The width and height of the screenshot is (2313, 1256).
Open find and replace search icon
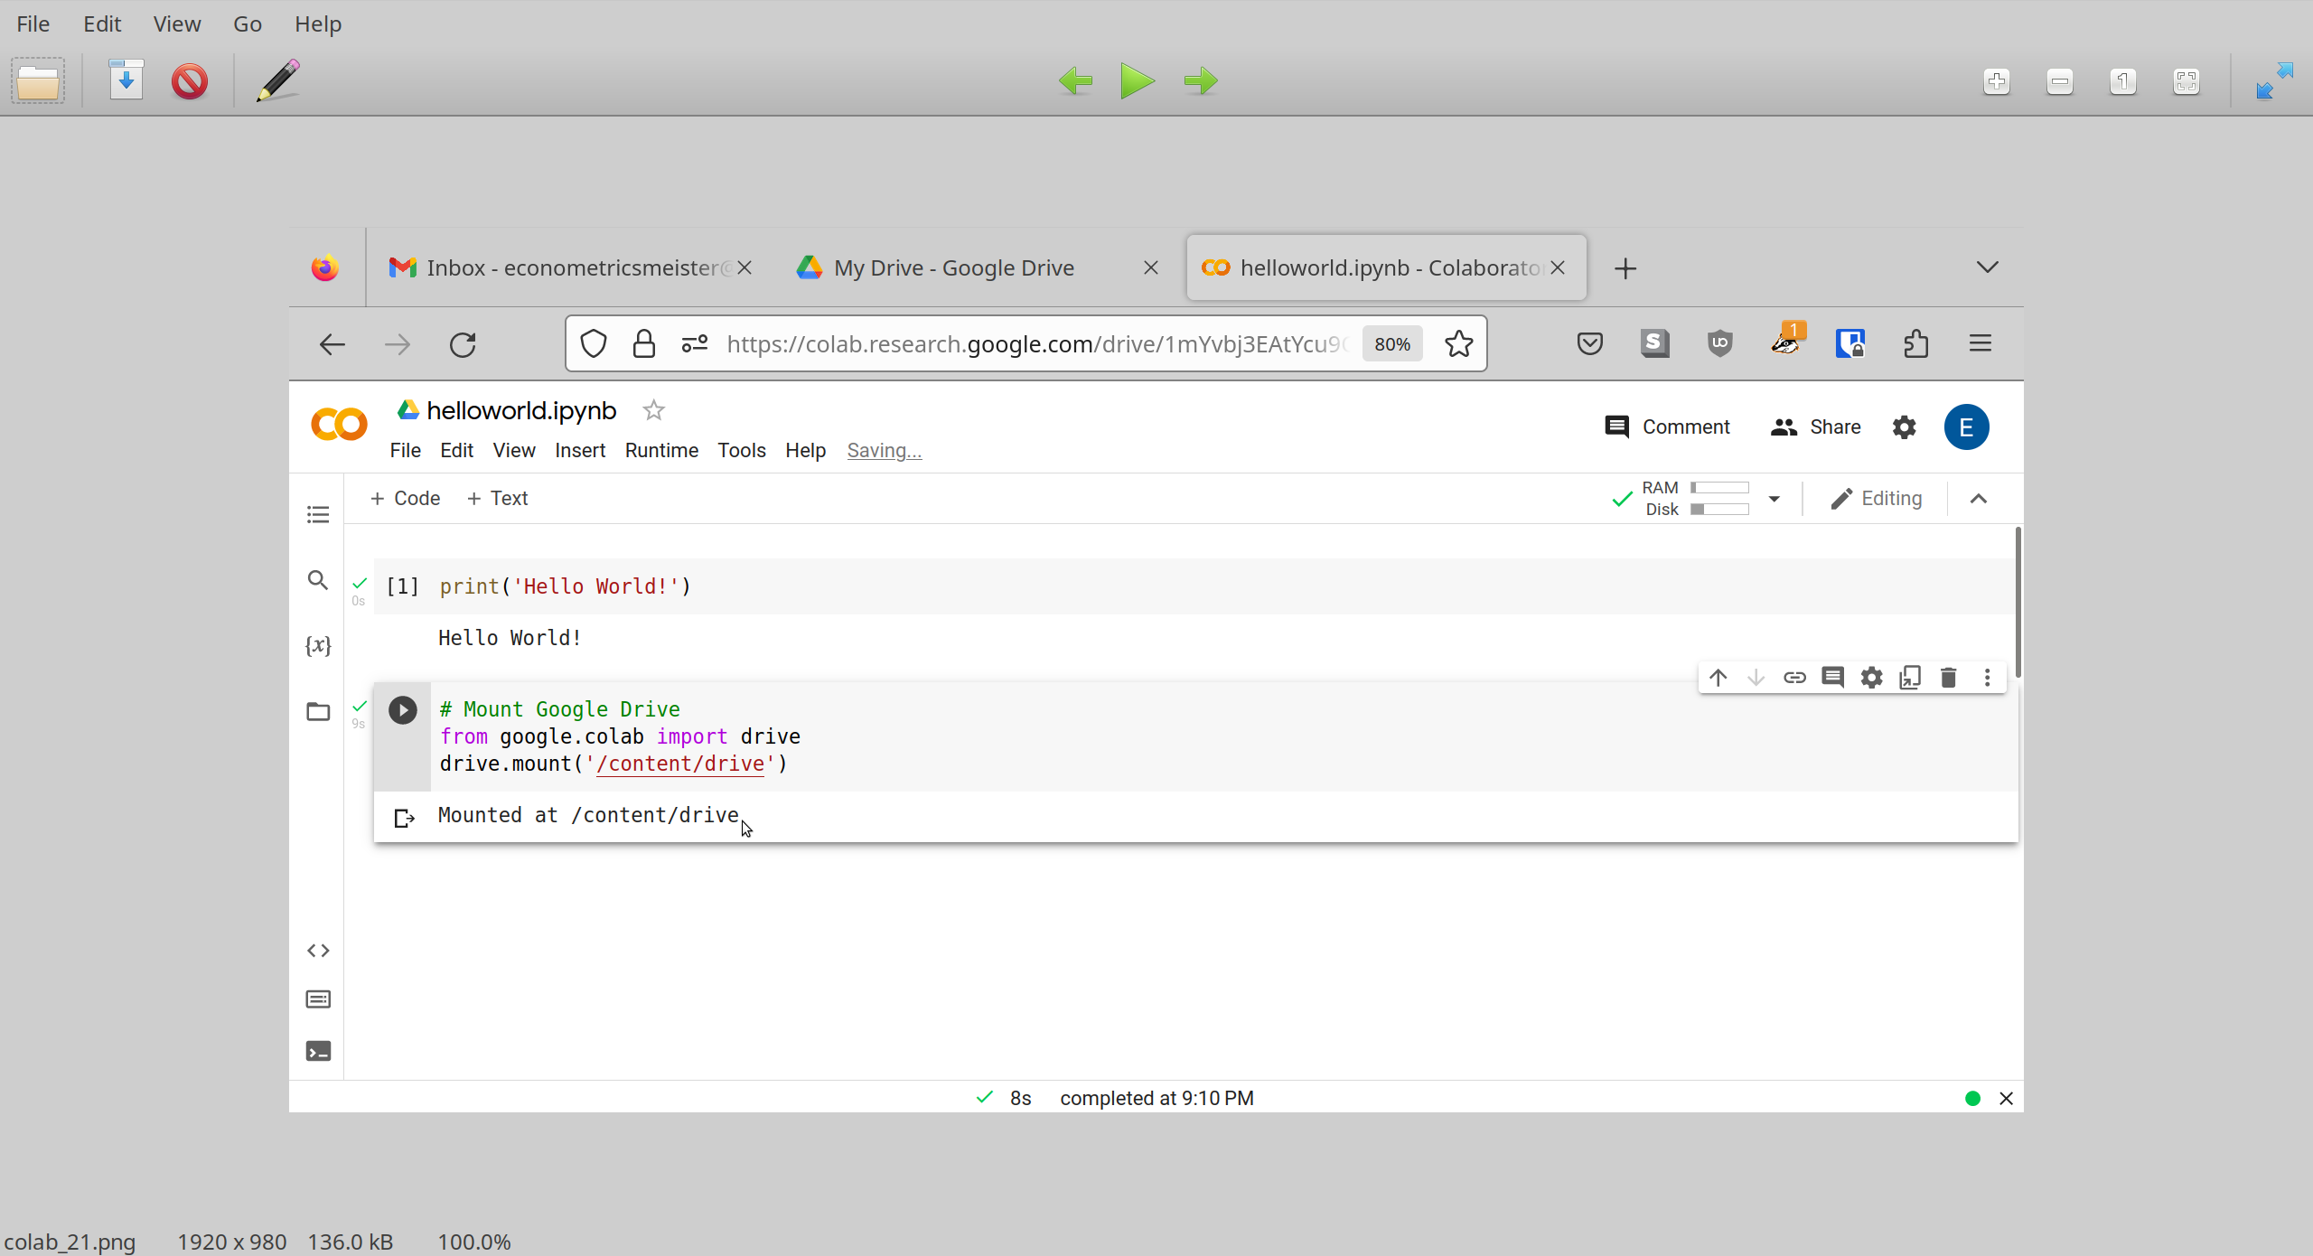[x=318, y=580]
